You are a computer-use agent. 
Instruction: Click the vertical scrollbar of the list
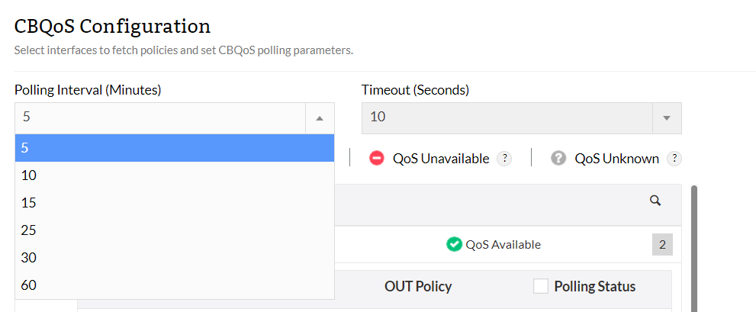pos(694,244)
